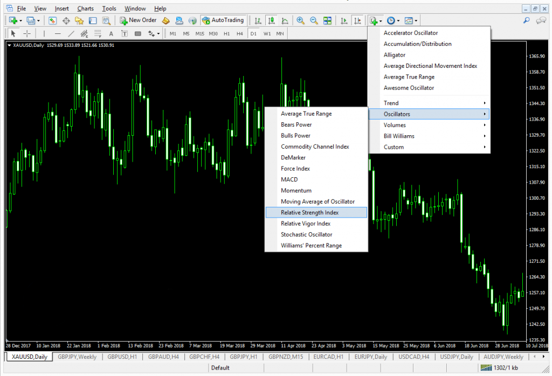Select the text label tool
The width and height of the screenshot is (552, 376).
point(125,34)
